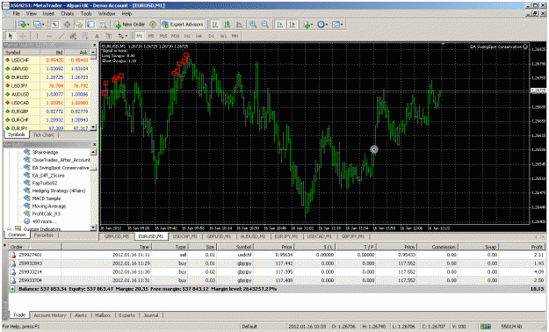
Task: Select GBPUSD row in Market Watch
Action: coord(47,69)
